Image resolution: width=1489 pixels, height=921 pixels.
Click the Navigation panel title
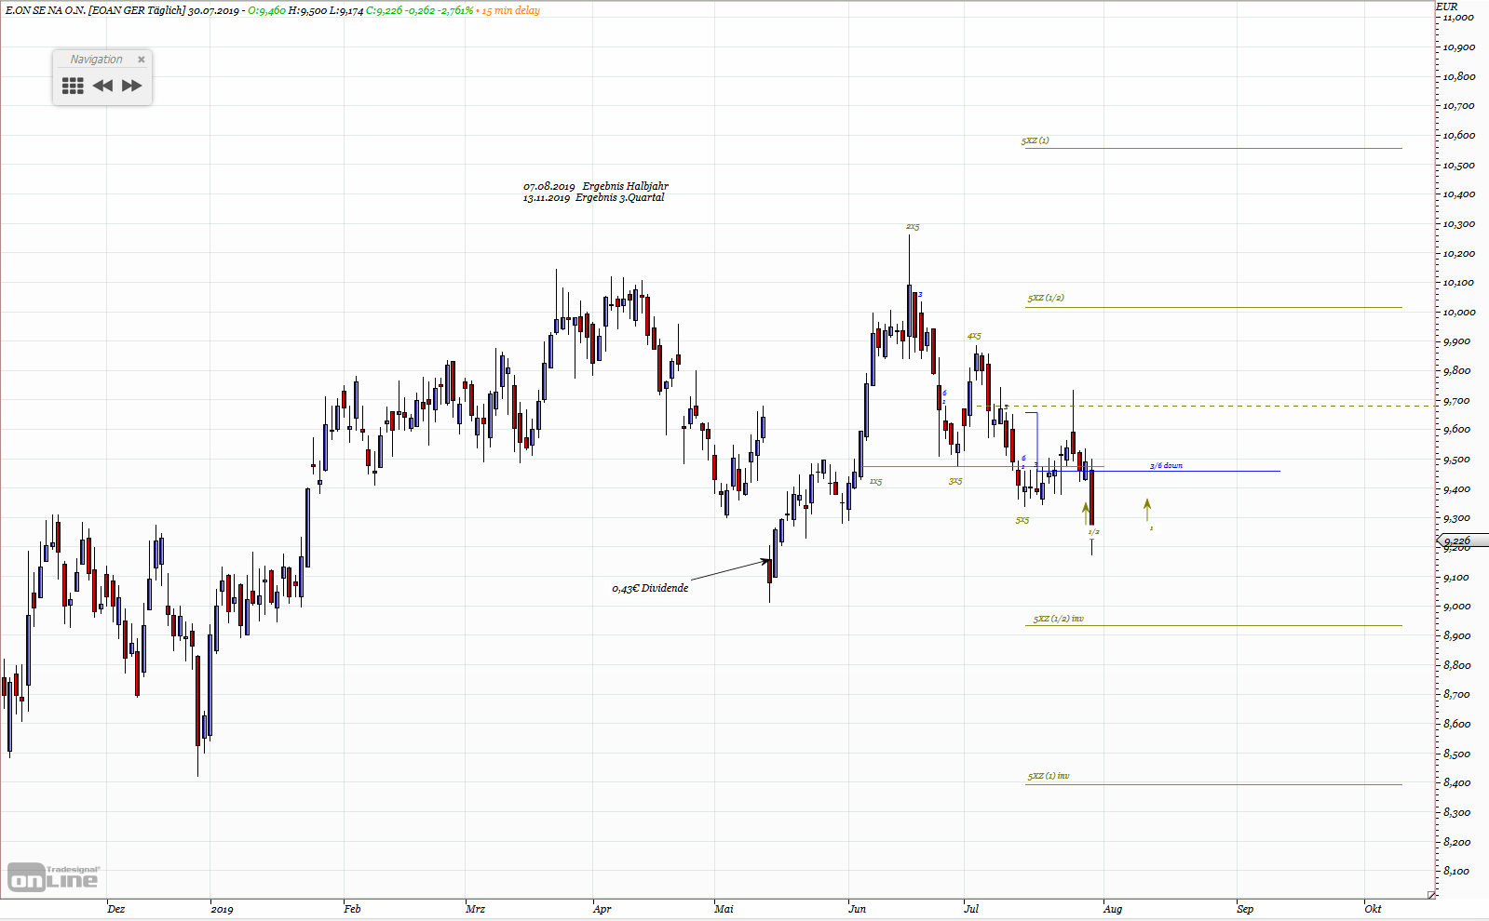click(96, 60)
